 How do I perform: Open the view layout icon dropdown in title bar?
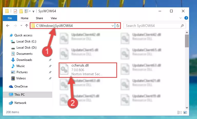(27, 11)
